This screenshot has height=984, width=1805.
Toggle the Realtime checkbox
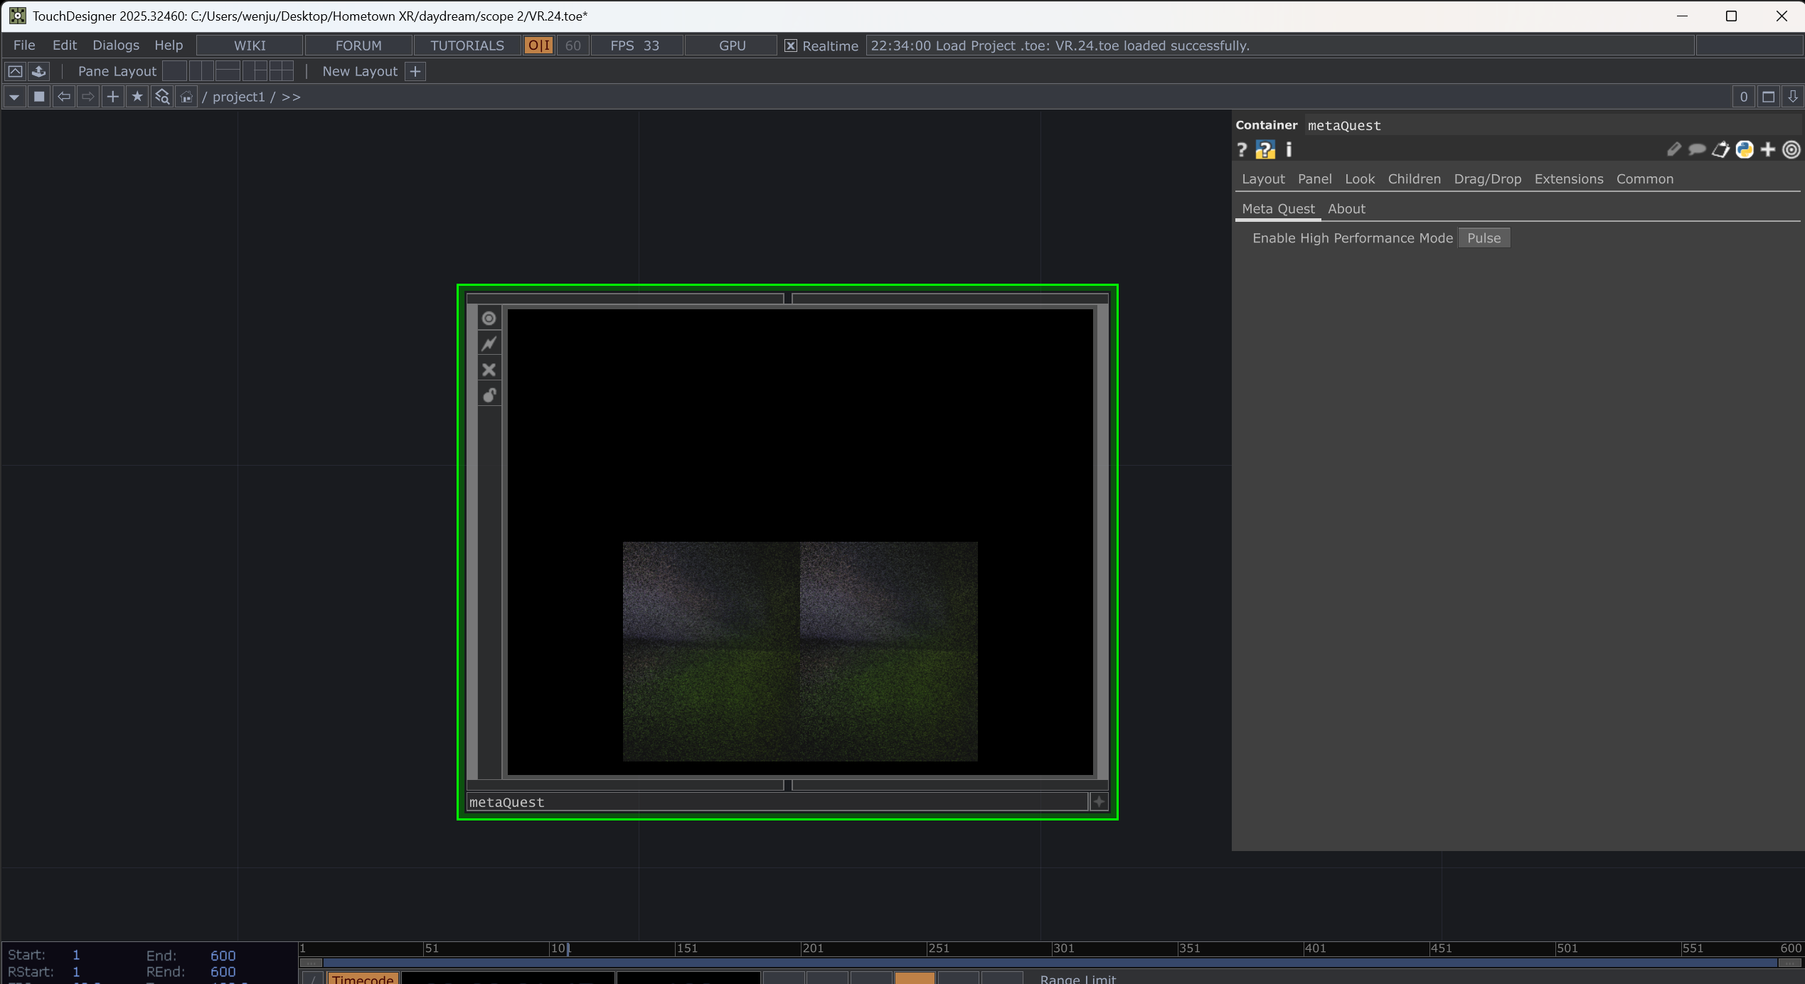point(790,46)
